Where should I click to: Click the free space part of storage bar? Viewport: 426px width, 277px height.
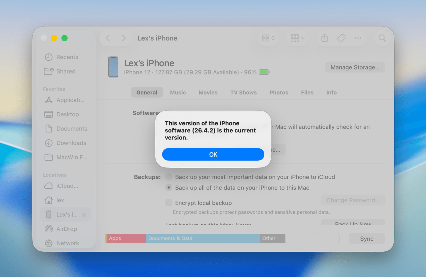tap(312, 239)
